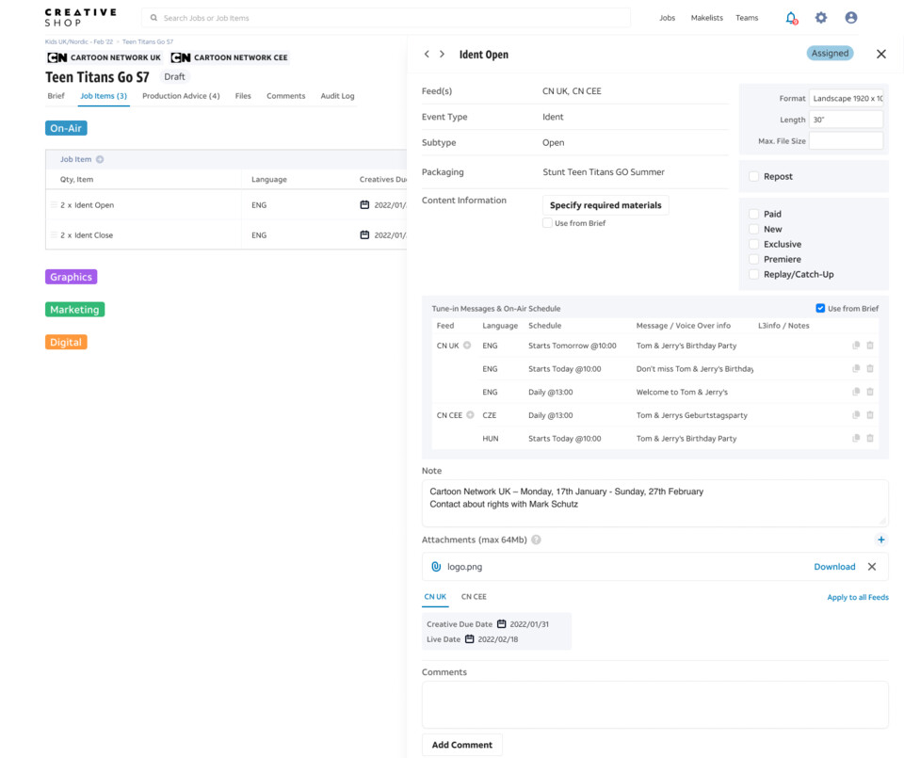This screenshot has width=904, height=758.
Task: Duplicate the Don't miss Tom & Jerry's row
Action: tap(856, 368)
